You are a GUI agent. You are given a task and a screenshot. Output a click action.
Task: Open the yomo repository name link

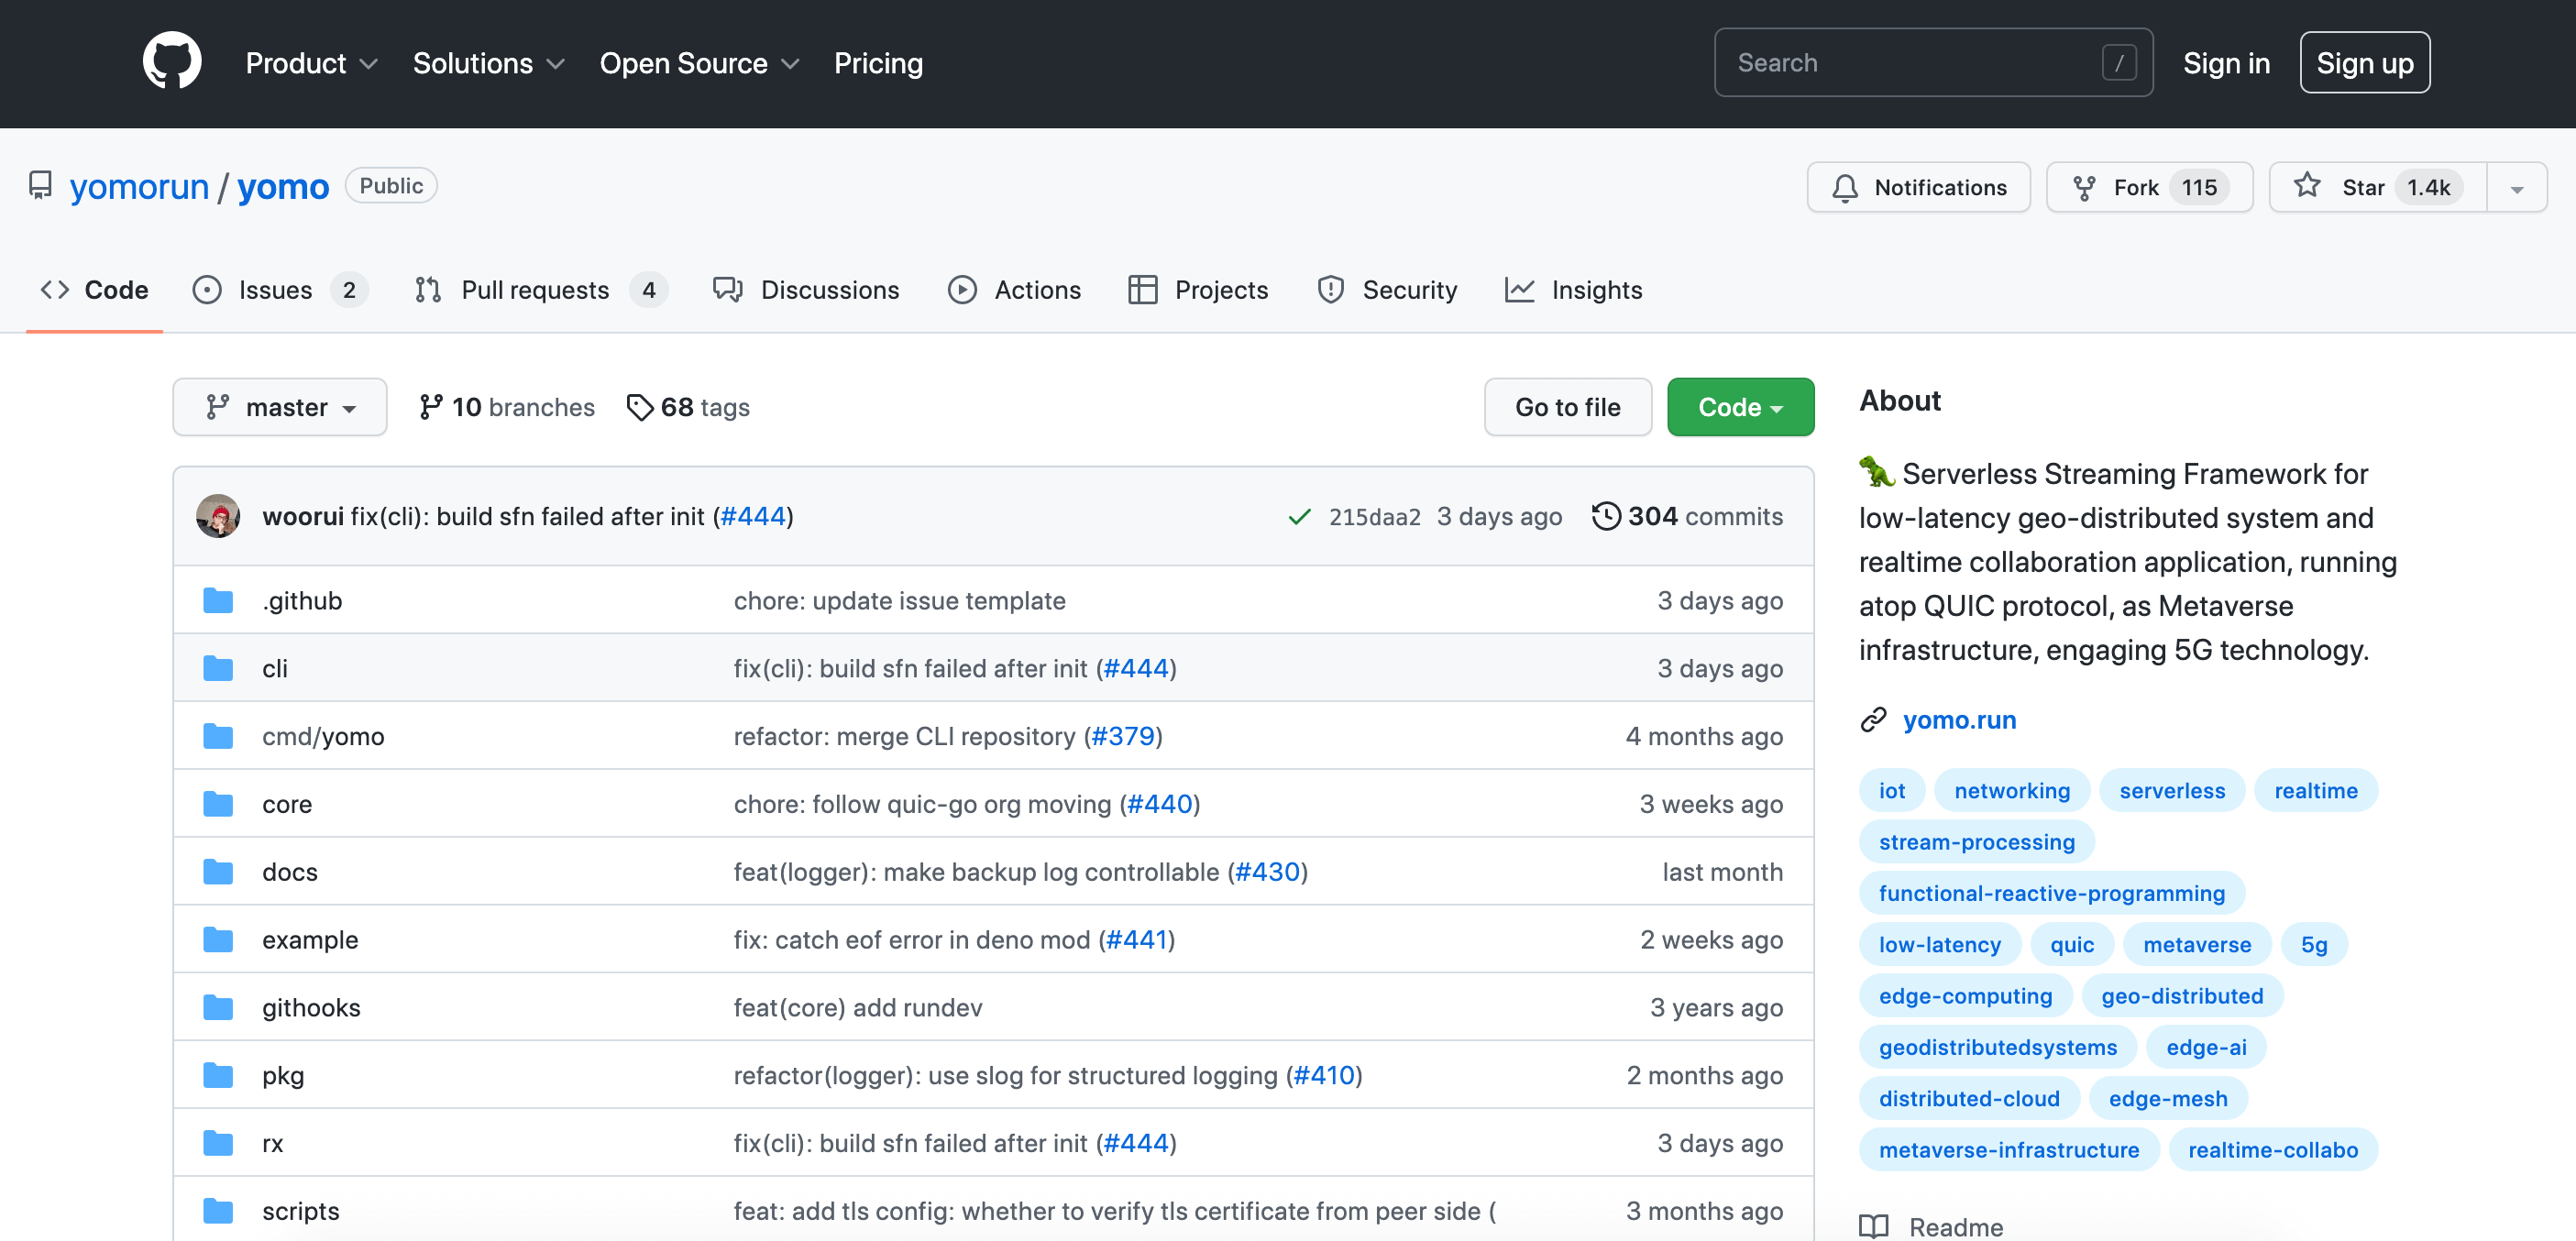(x=283, y=186)
